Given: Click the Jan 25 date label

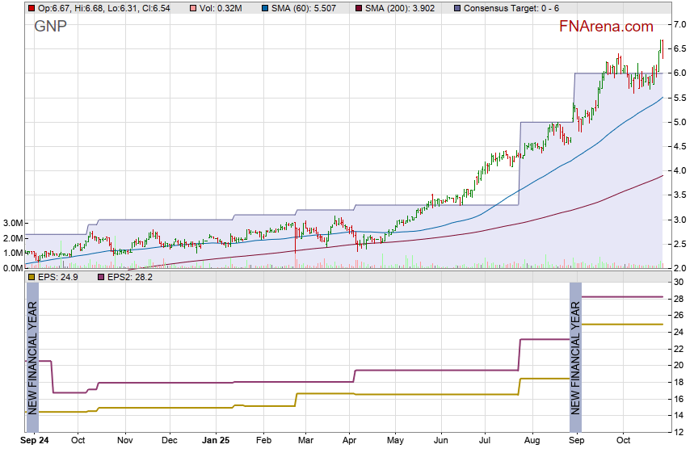Looking at the screenshot, I should click(216, 442).
